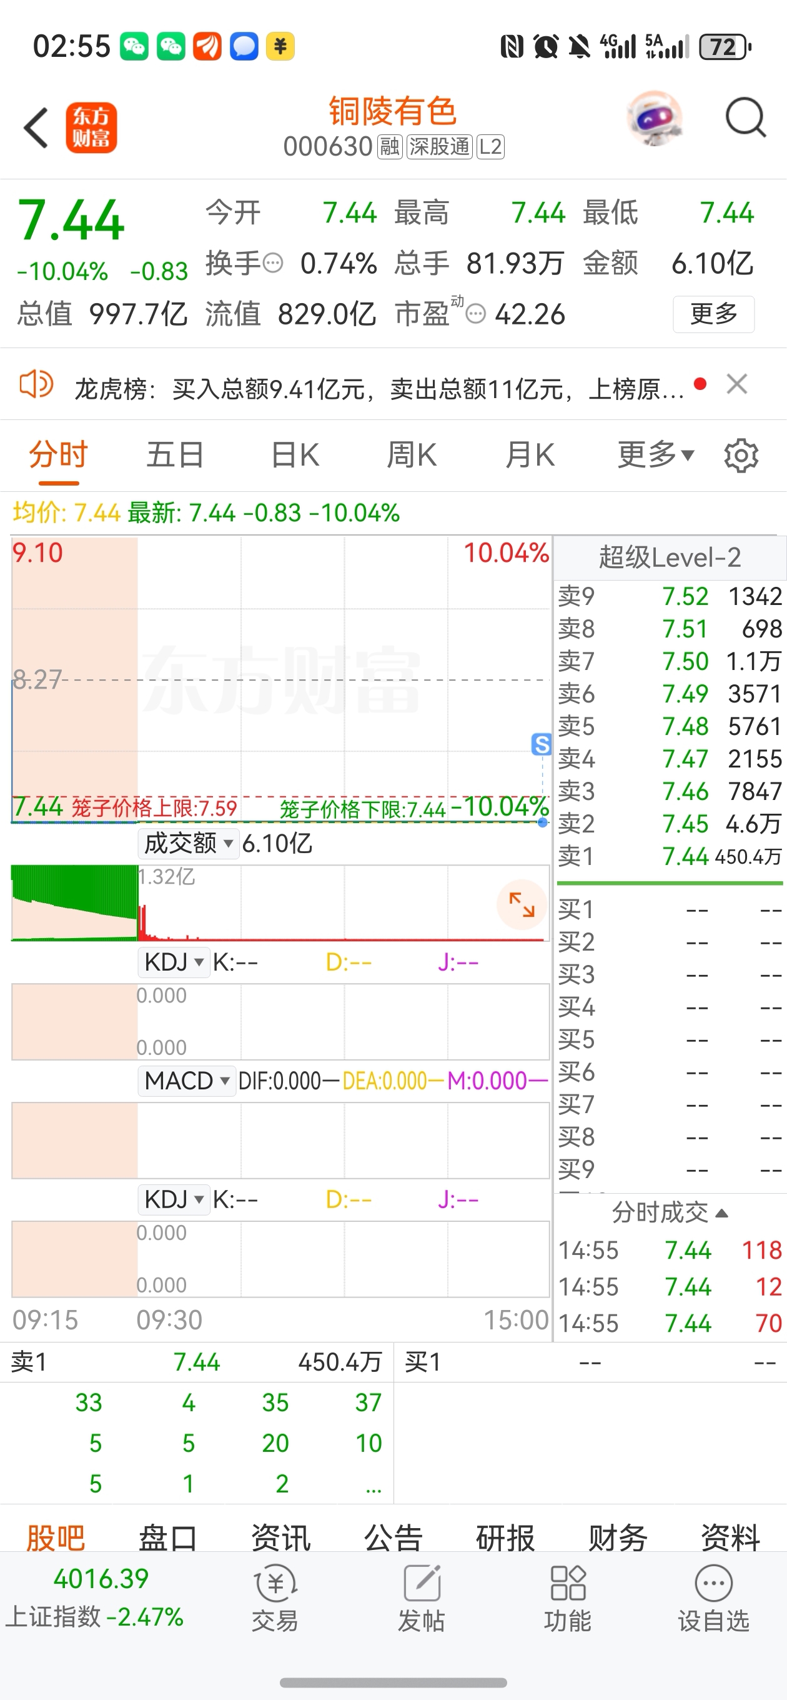This screenshot has height=1700, width=787.
Task: Tap the 买9 order book row
Action: (x=670, y=1170)
